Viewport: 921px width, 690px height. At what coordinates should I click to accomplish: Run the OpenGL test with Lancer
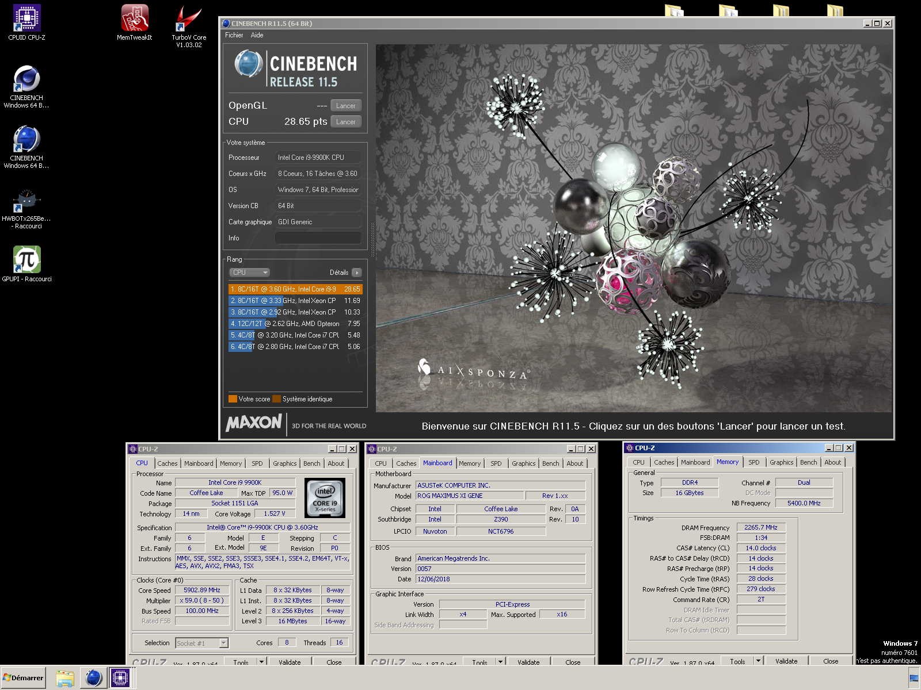(346, 106)
